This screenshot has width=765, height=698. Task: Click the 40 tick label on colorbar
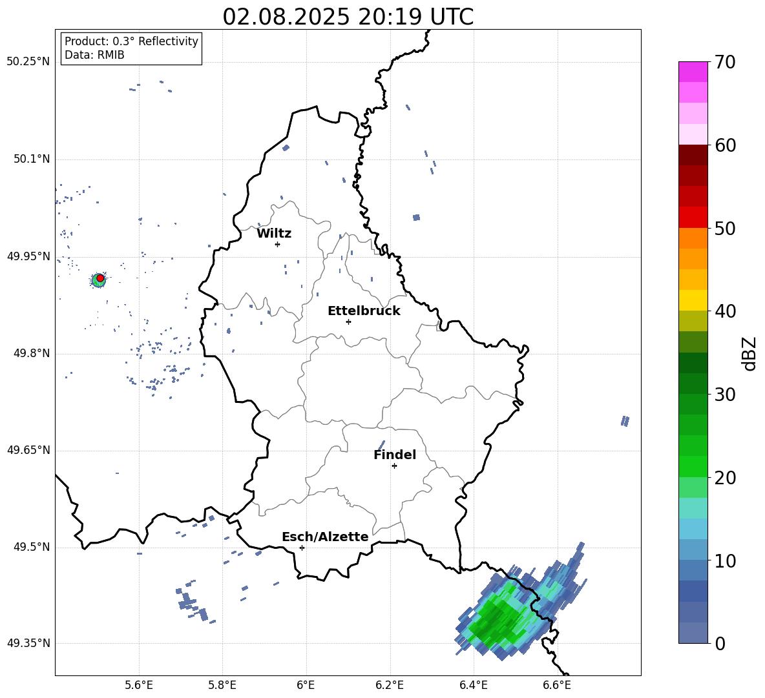(725, 311)
